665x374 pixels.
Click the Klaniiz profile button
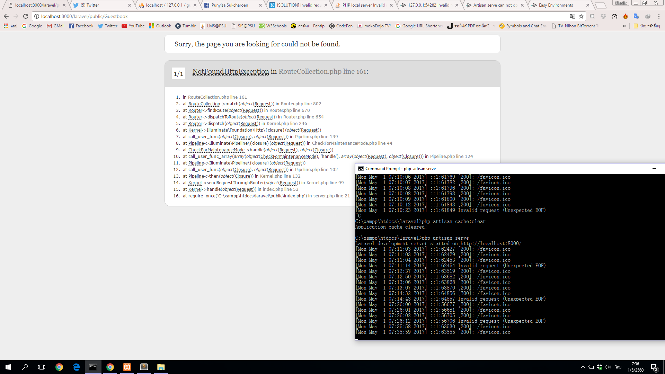(x=621, y=3)
